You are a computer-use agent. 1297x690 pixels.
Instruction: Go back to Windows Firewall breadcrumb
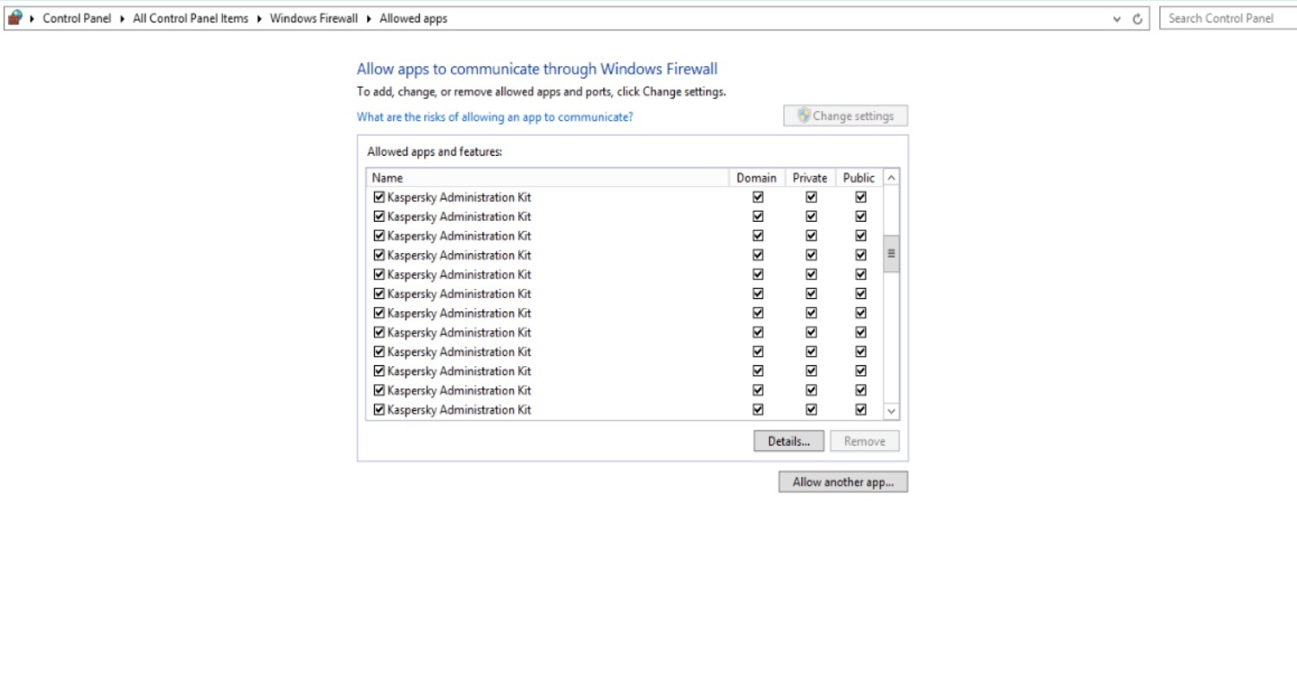(314, 19)
